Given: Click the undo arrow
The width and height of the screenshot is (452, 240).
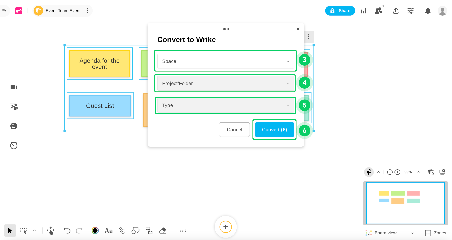Looking at the screenshot, I should [67, 231].
